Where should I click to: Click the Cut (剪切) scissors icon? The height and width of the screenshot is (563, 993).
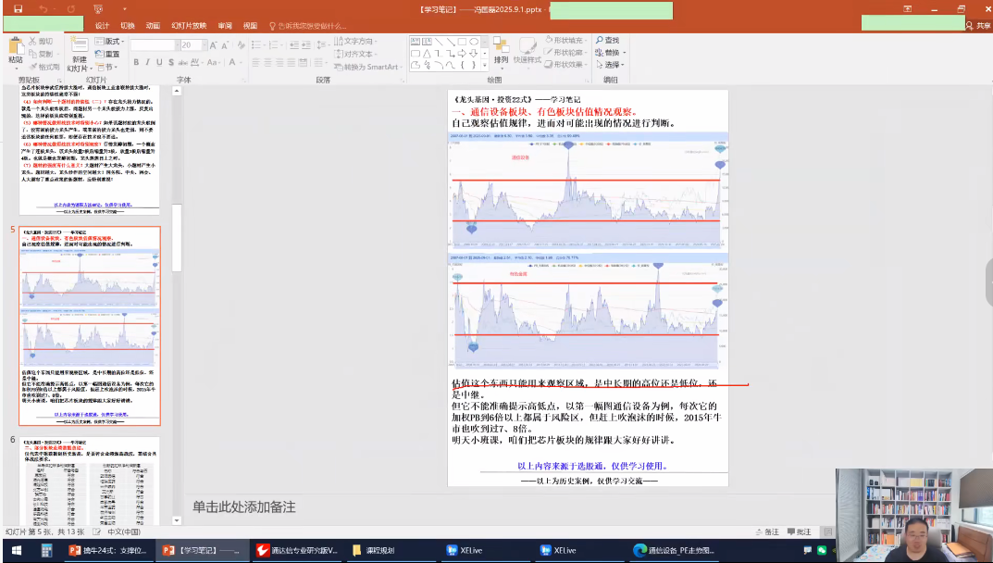(32, 42)
